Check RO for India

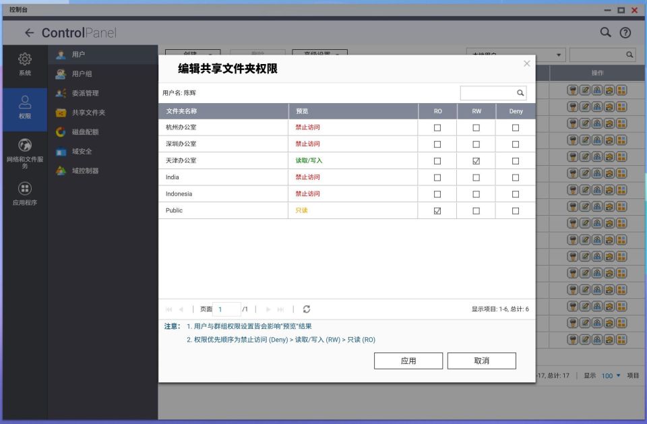click(437, 177)
